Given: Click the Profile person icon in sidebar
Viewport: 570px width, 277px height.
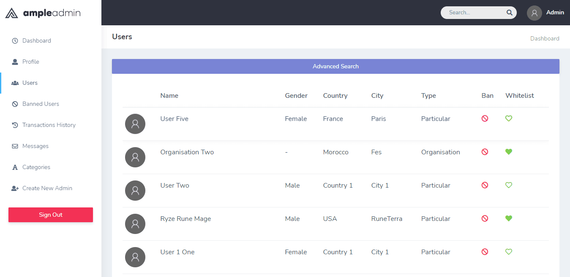Looking at the screenshot, I should (15, 62).
